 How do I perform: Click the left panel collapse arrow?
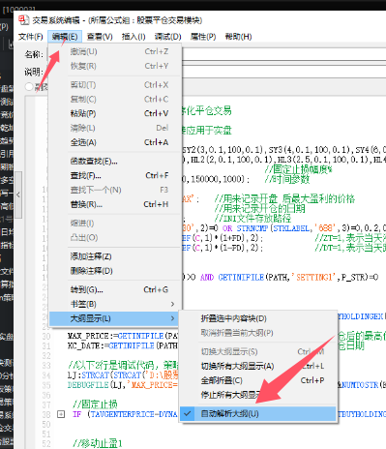18,195
